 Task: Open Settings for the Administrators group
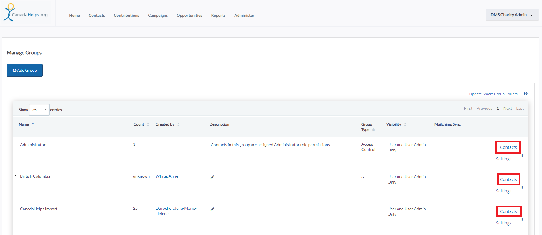(504, 159)
